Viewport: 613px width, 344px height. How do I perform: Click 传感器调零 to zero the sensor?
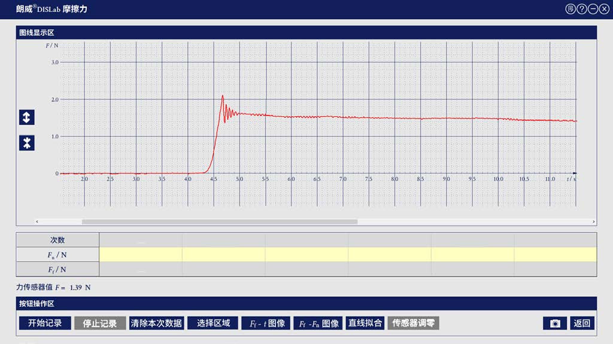413,323
